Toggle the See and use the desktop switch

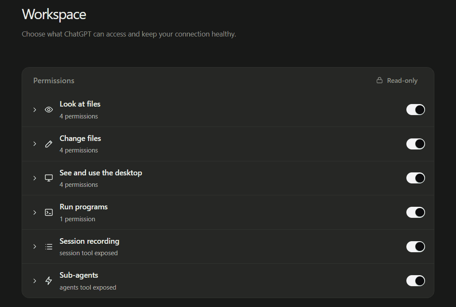coord(416,178)
